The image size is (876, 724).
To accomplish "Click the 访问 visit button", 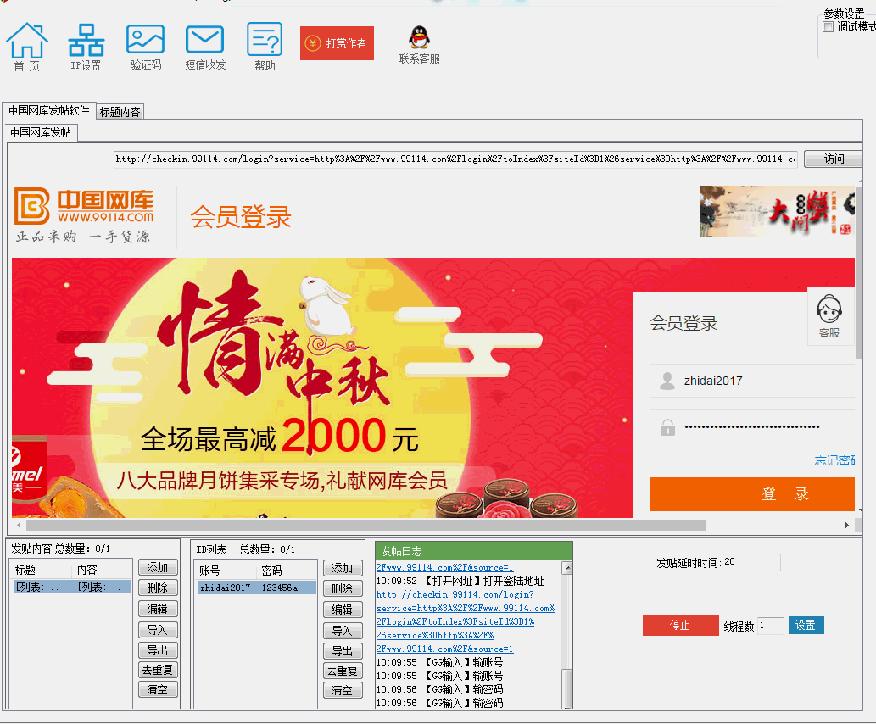I will coord(834,159).
